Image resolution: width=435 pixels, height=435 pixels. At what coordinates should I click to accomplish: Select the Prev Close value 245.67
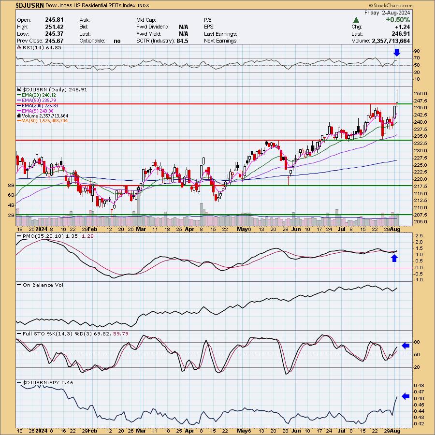(54, 41)
